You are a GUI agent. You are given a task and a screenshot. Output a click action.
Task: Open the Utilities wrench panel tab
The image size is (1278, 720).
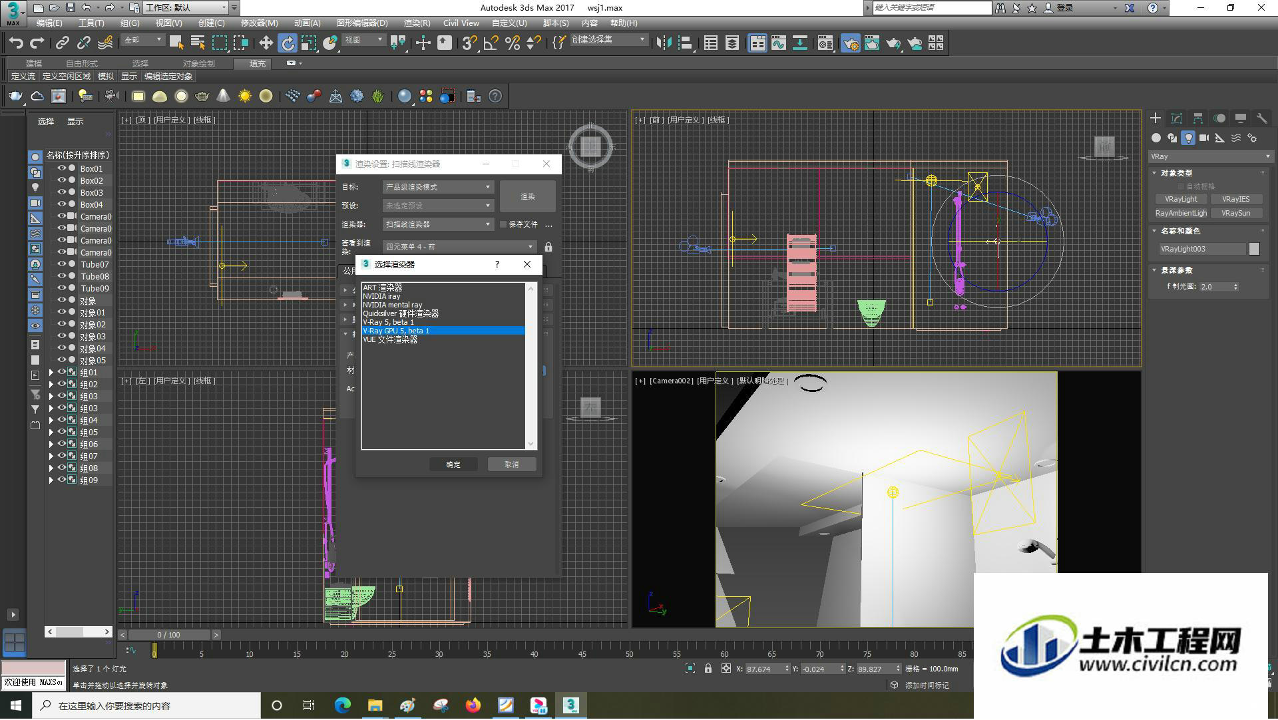[1261, 118]
